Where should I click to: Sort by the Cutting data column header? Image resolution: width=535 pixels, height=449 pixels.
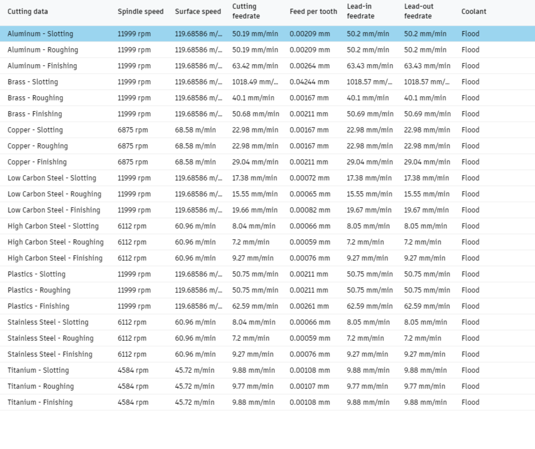[28, 11]
